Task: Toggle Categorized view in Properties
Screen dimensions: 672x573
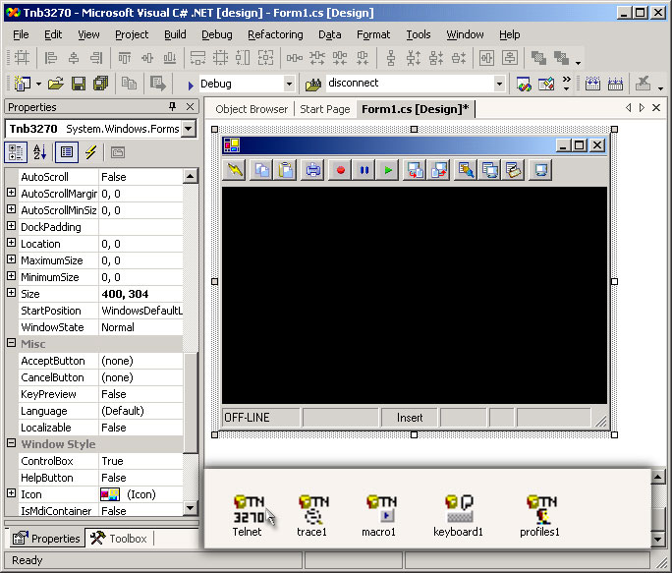Action: point(16,152)
